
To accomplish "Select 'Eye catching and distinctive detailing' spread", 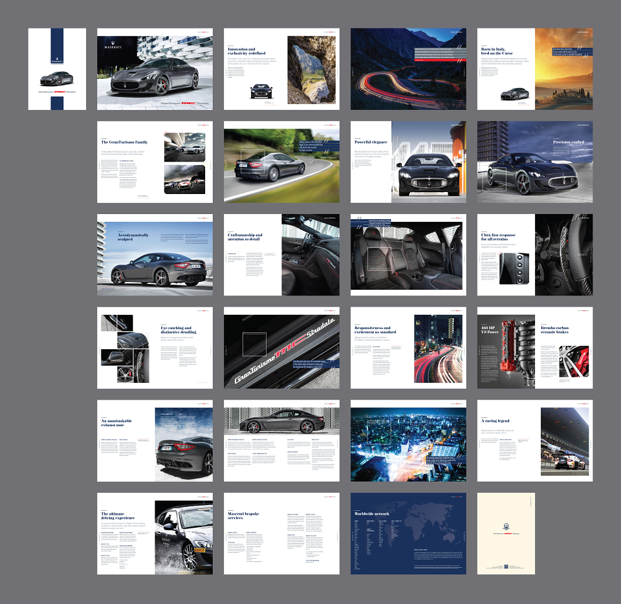I will pos(155,348).
